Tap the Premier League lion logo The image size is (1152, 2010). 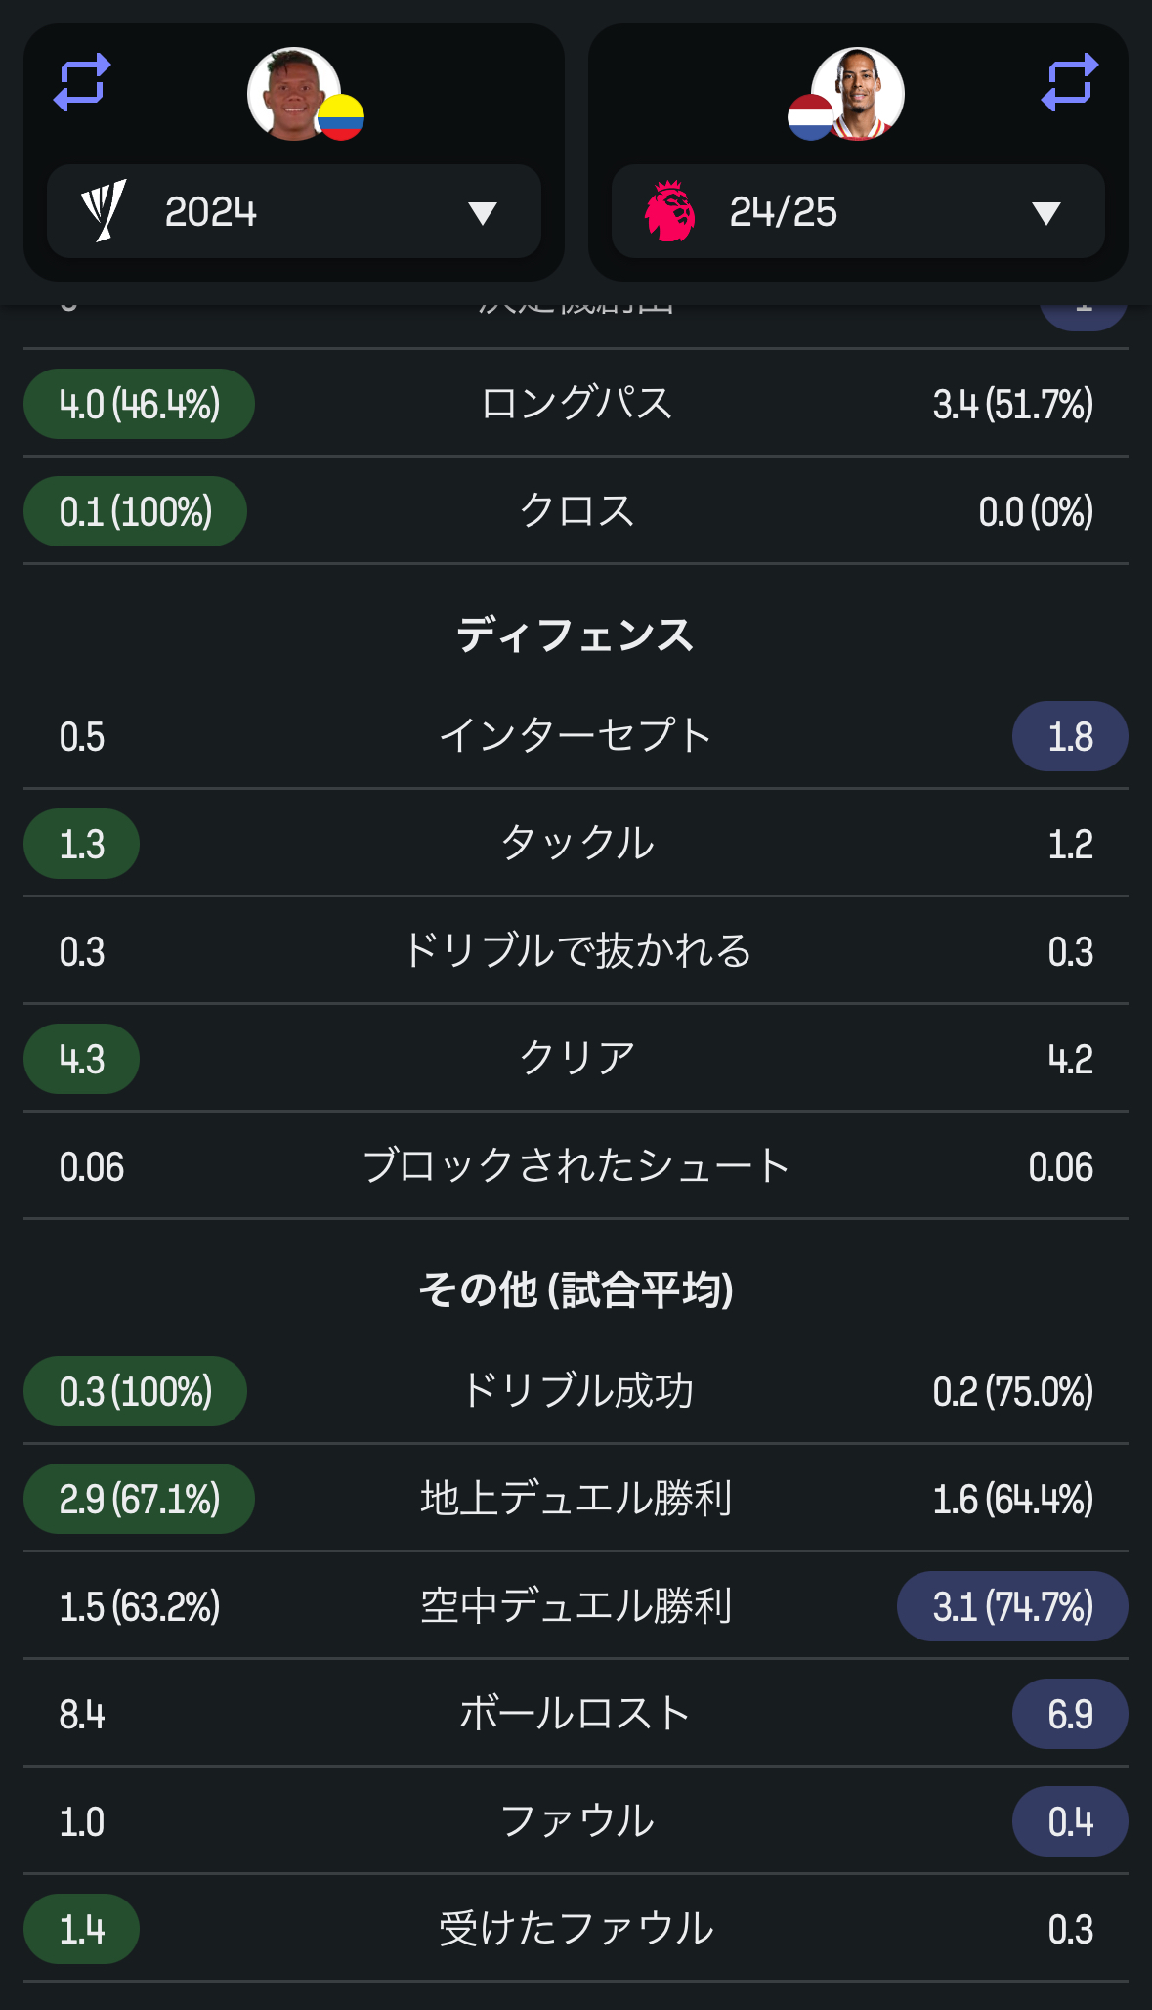pos(670,211)
